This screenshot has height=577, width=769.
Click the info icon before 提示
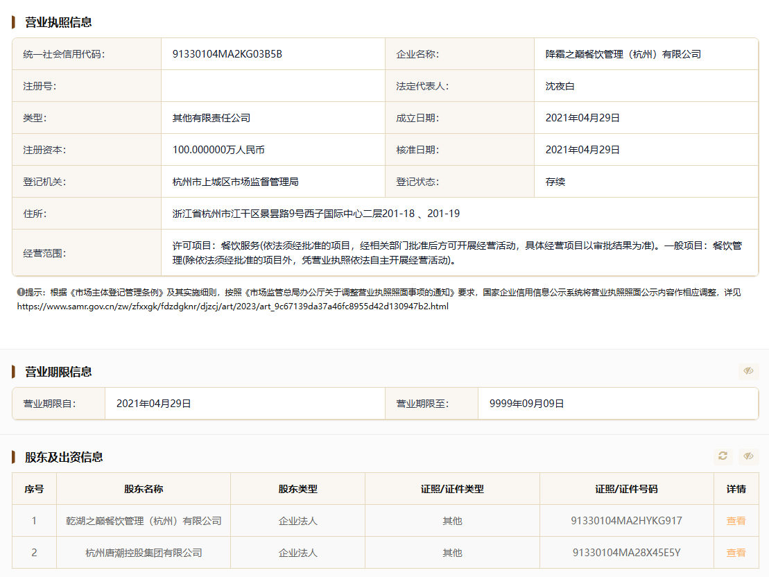(21, 293)
